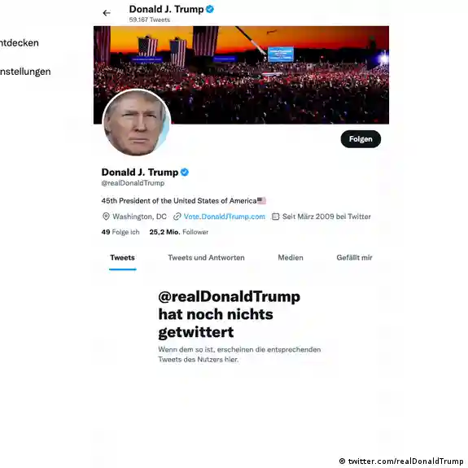
Task: Switch to the Medien tab
Action: (291, 257)
